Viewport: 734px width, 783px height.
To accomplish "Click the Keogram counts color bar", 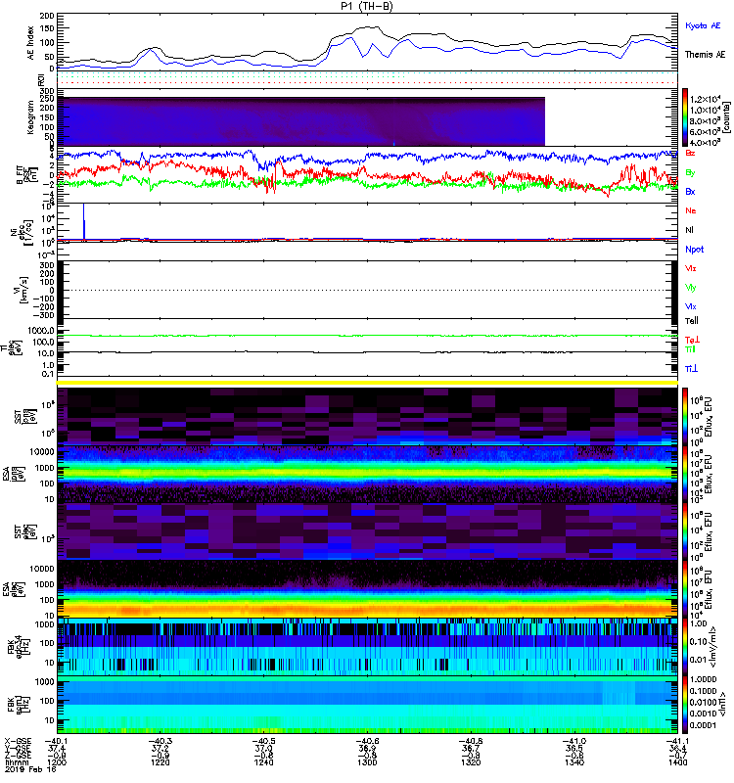I will click(685, 117).
